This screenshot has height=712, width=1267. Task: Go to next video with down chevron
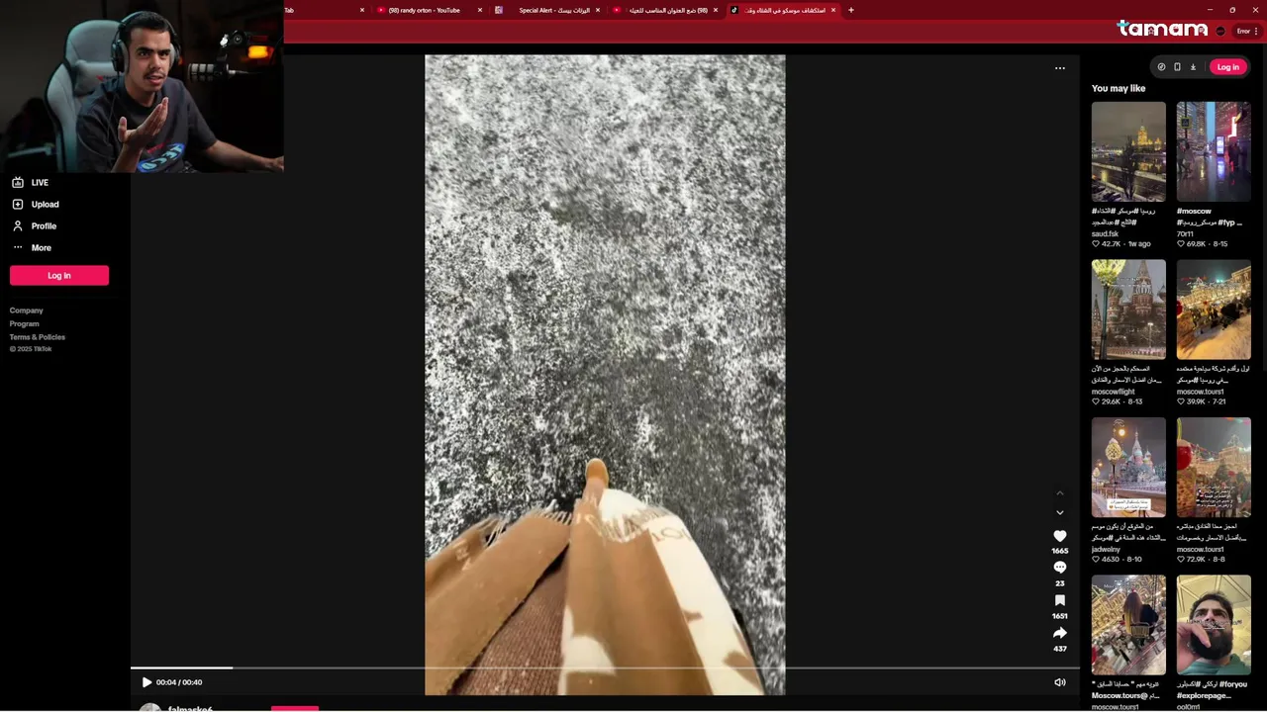tap(1060, 513)
